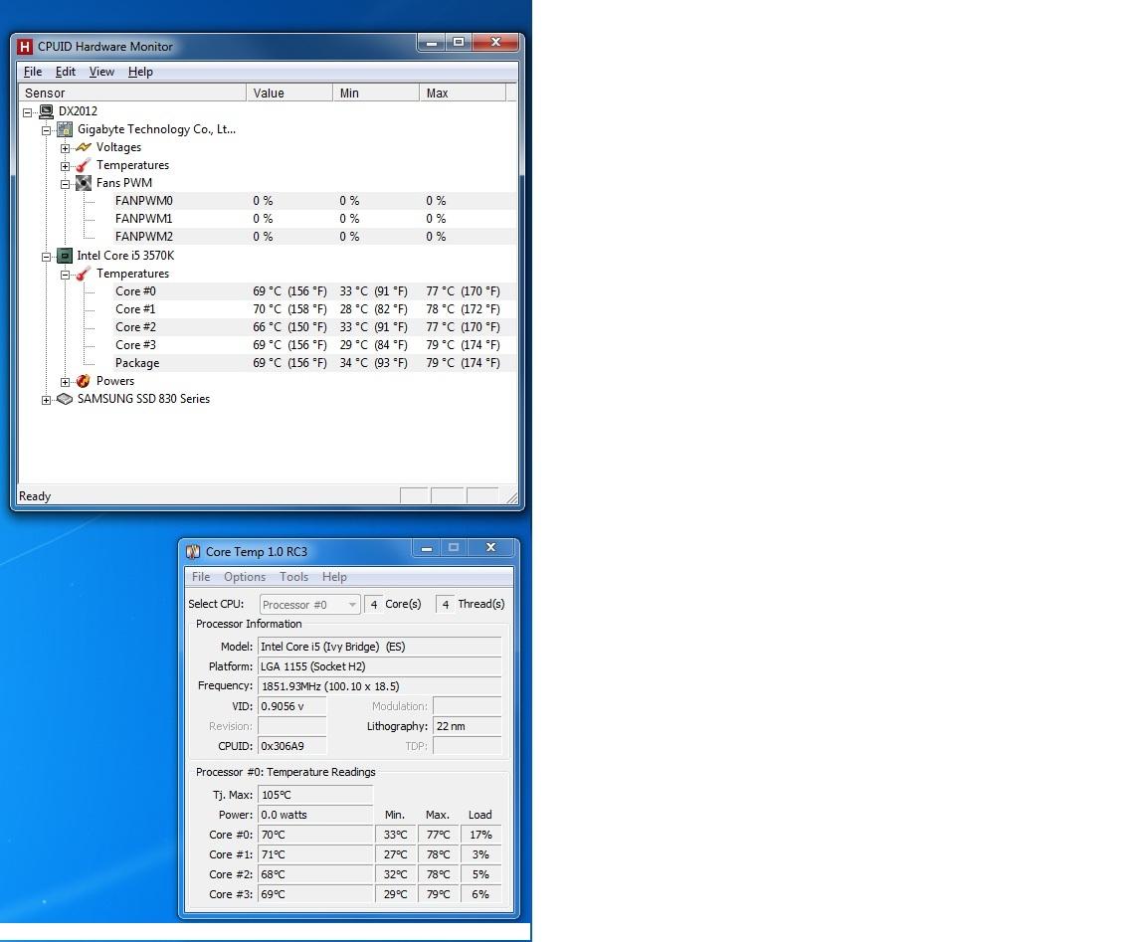Expand the Gigabyte Temperatures node
The height and width of the screenshot is (942, 1146).
pyautogui.click(x=65, y=167)
